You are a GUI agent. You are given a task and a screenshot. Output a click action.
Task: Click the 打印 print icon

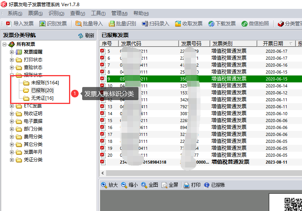[x=186, y=185]
